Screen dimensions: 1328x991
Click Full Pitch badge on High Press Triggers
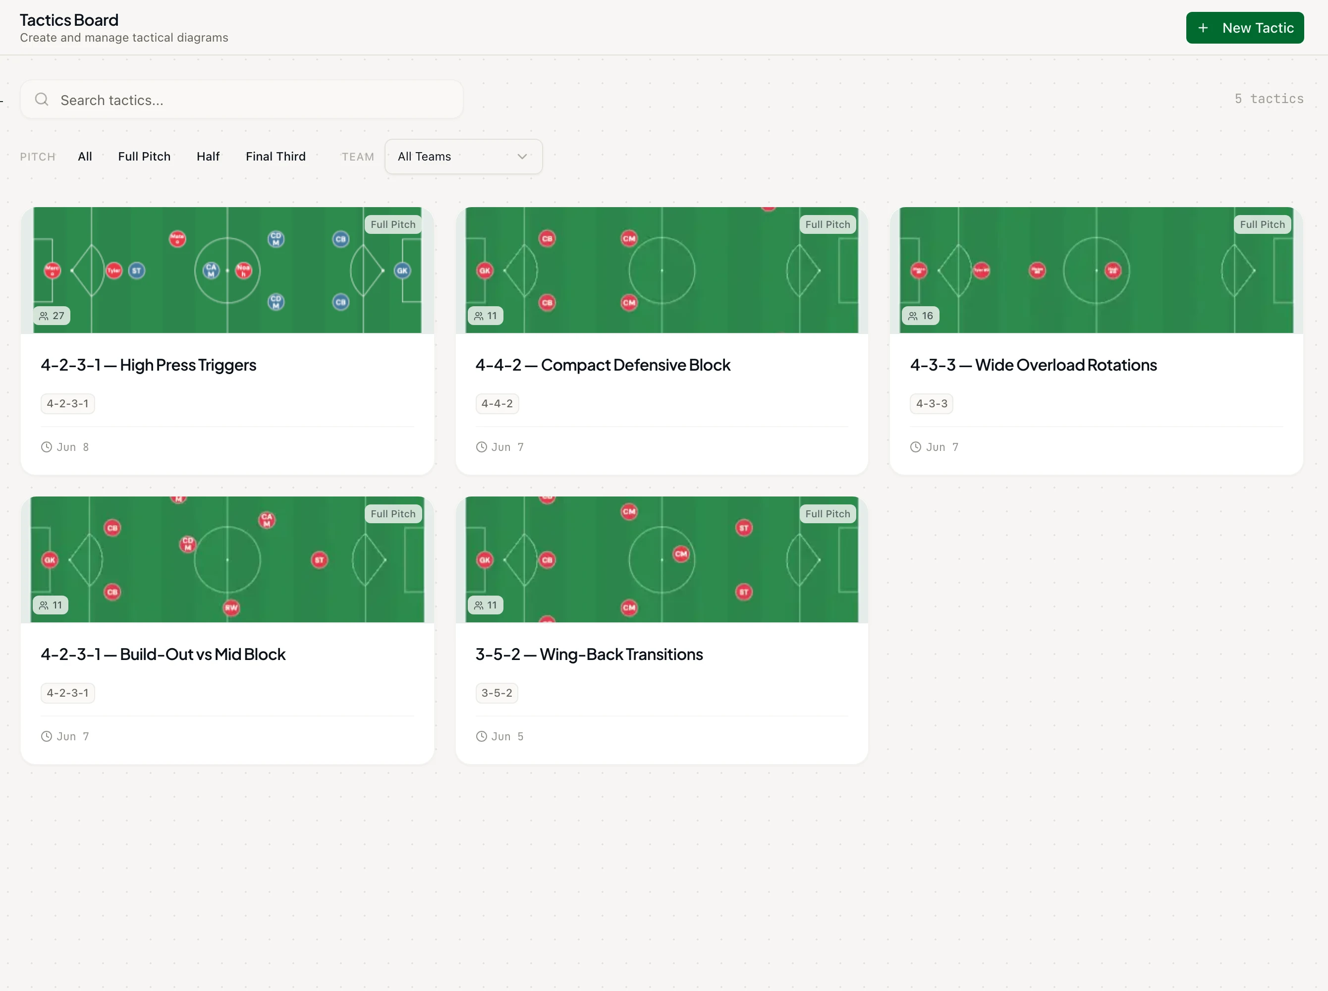393,224
